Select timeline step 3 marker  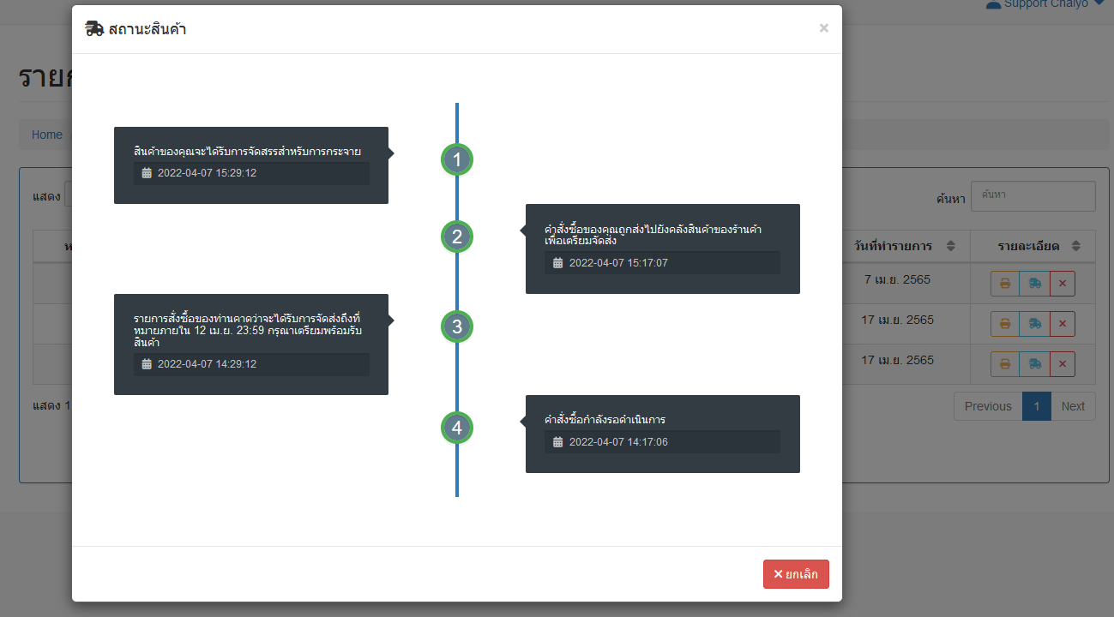point(457,326)
